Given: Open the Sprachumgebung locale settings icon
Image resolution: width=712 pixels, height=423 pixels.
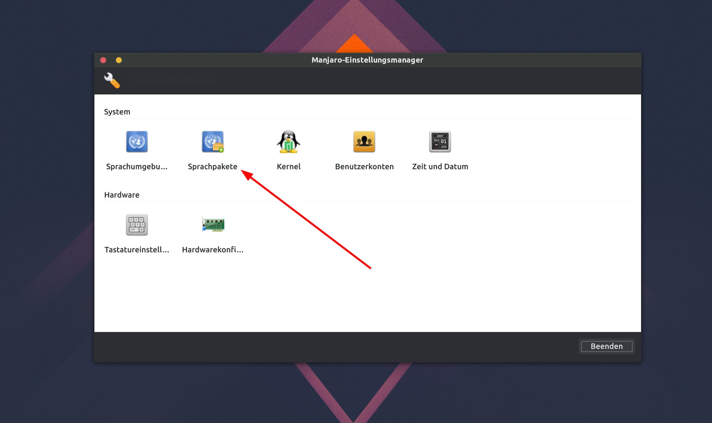Looking at the screenshot, I should (137, 142).
